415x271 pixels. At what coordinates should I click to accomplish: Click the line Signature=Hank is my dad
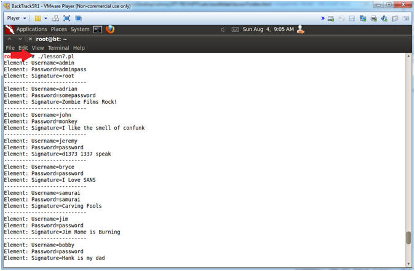coord(55,258)
